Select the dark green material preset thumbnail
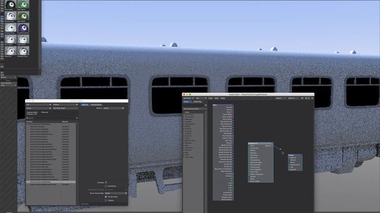Screen dimensions: 380x213 pos(11,4)
